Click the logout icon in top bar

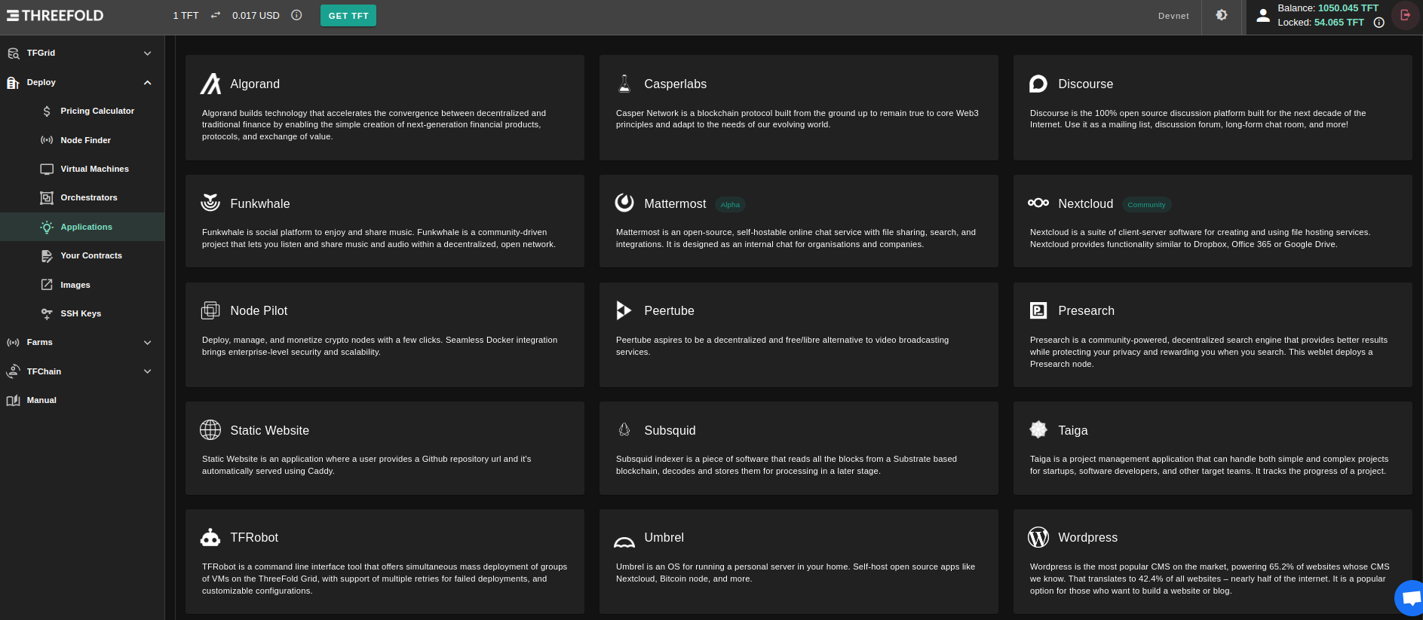[1405, 15]
